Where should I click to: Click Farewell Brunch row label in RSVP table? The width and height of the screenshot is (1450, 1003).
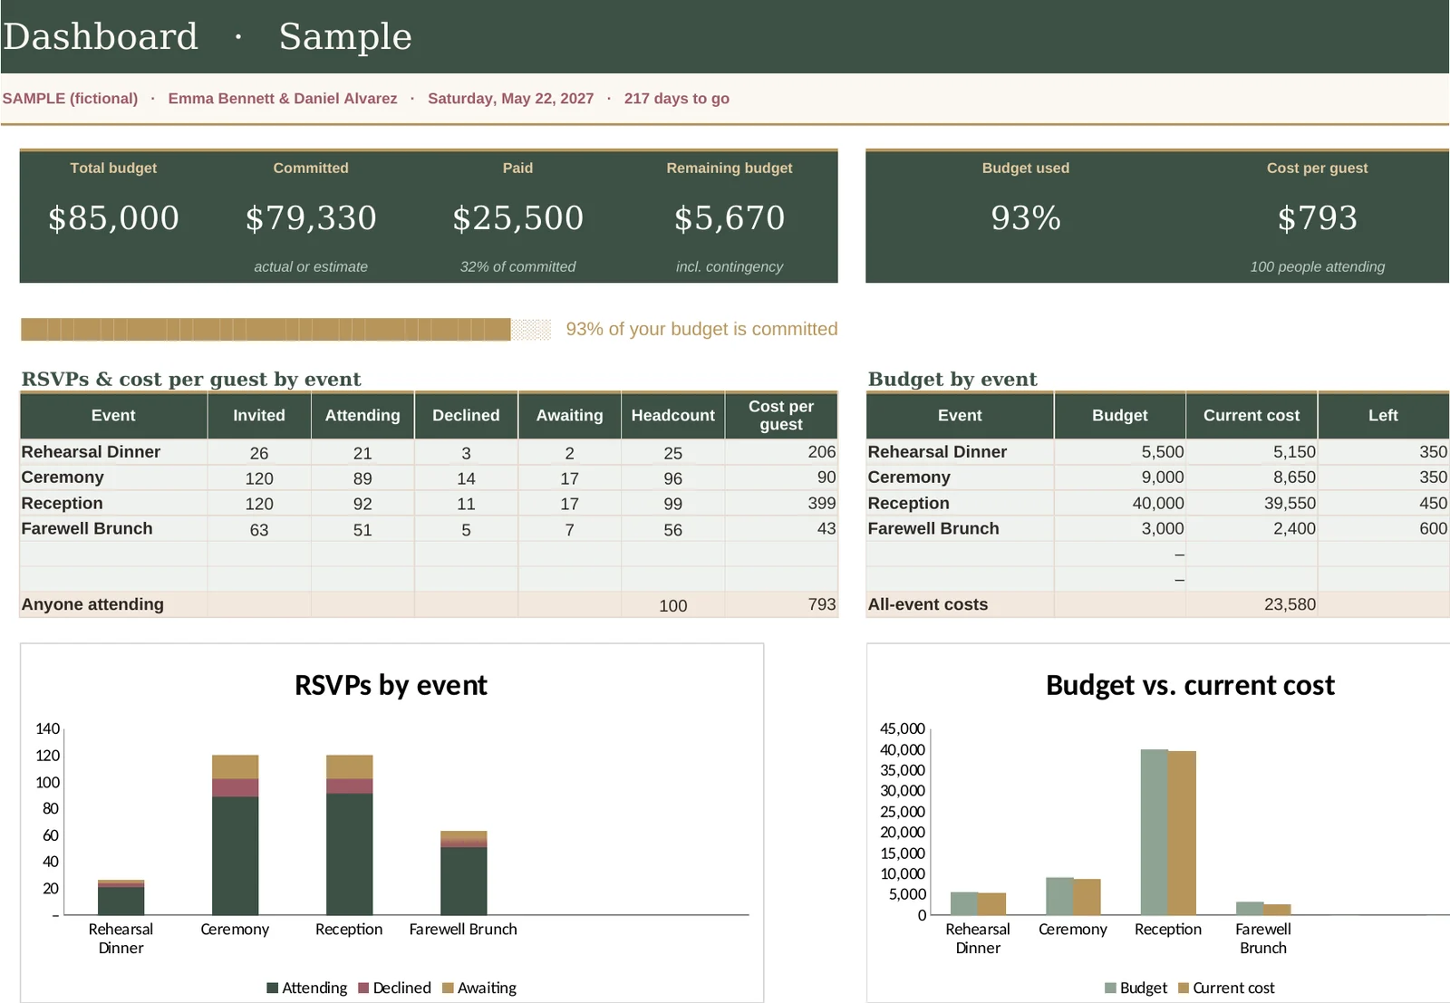(87, 528)
